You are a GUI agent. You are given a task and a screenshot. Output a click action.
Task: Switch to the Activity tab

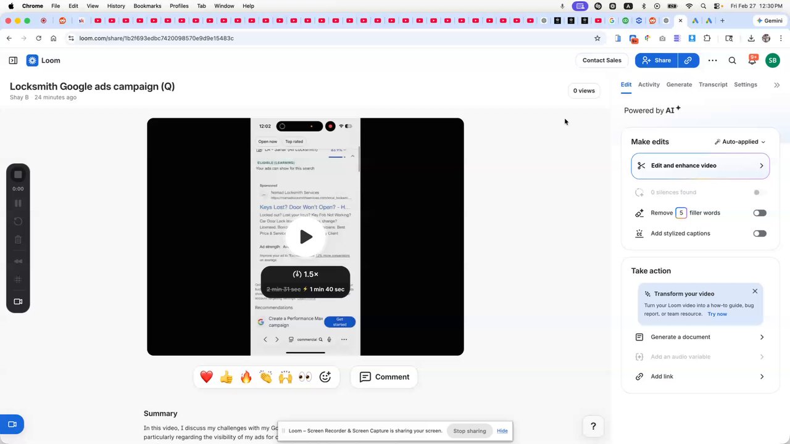[x=649, y=84]
